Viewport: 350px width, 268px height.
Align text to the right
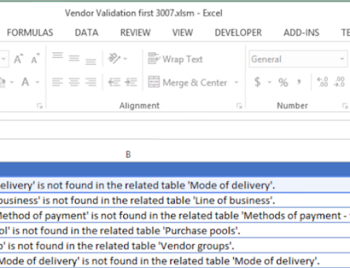coord(90,82)
